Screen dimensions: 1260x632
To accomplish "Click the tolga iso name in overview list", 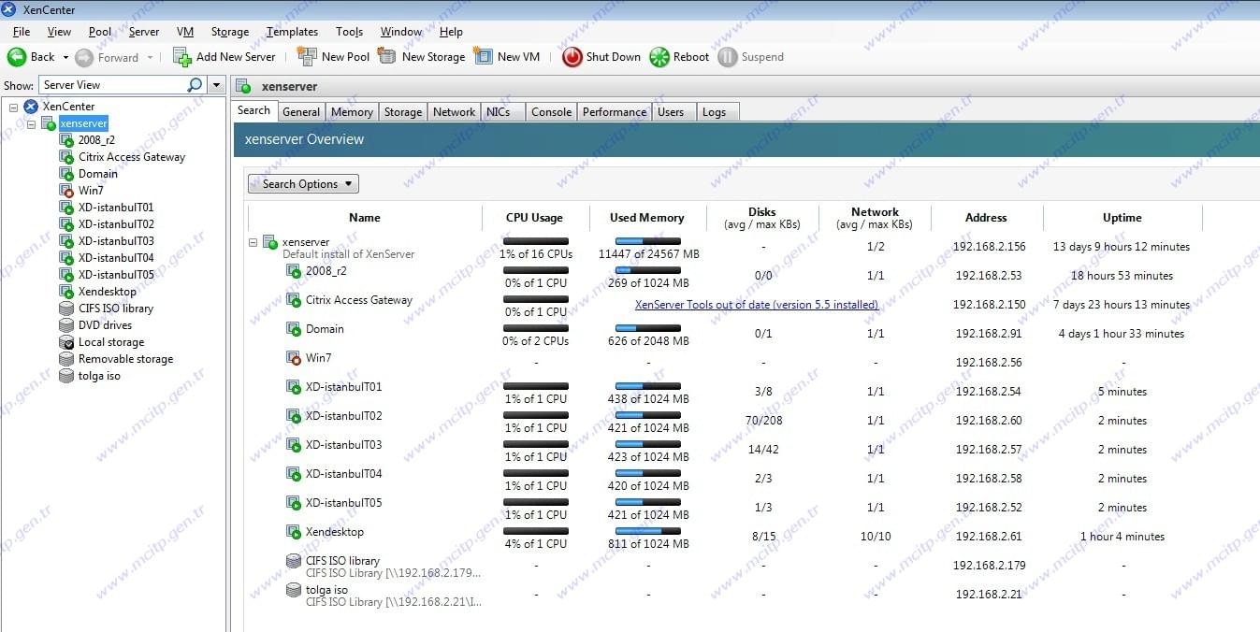I will pyautogui.click(x=326, y=590).
